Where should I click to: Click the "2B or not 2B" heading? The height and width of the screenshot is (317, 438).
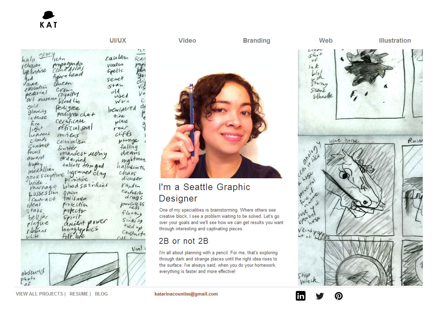click(184, 241)
